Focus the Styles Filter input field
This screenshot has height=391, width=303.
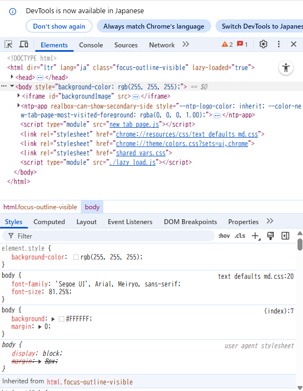coord(108,236)
